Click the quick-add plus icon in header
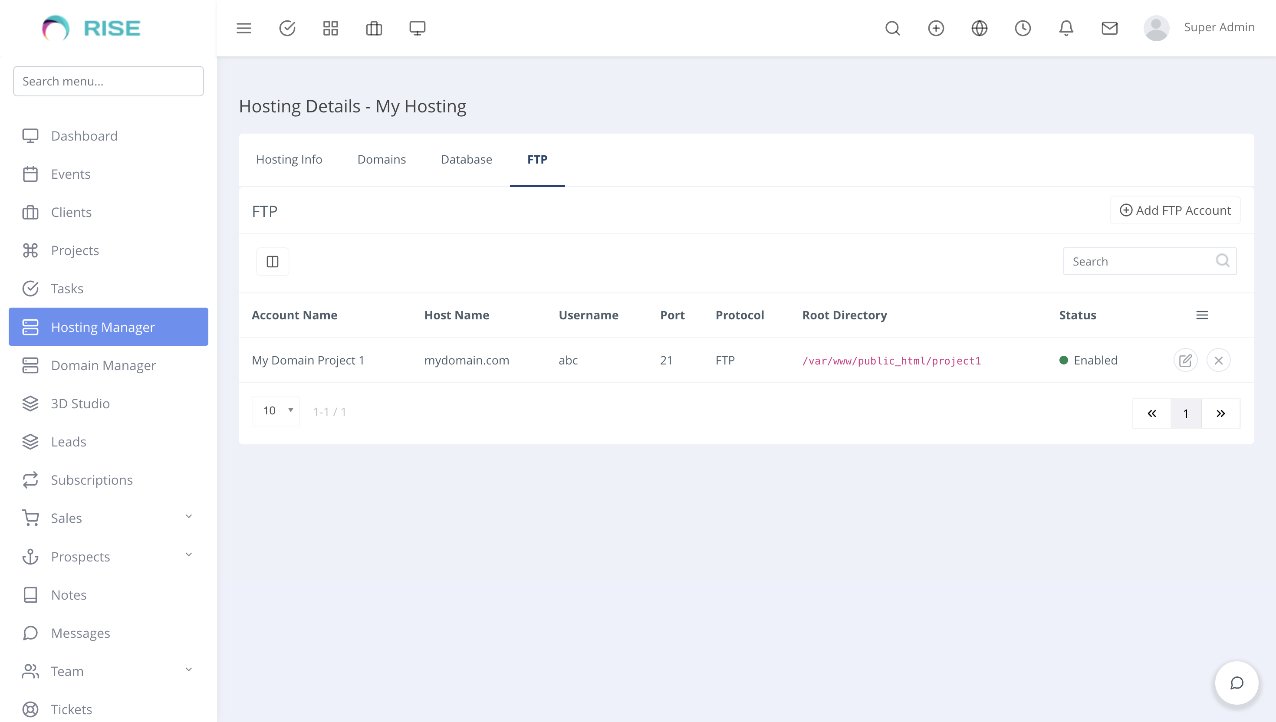The image size is (1276, 722). coord(936,28)
